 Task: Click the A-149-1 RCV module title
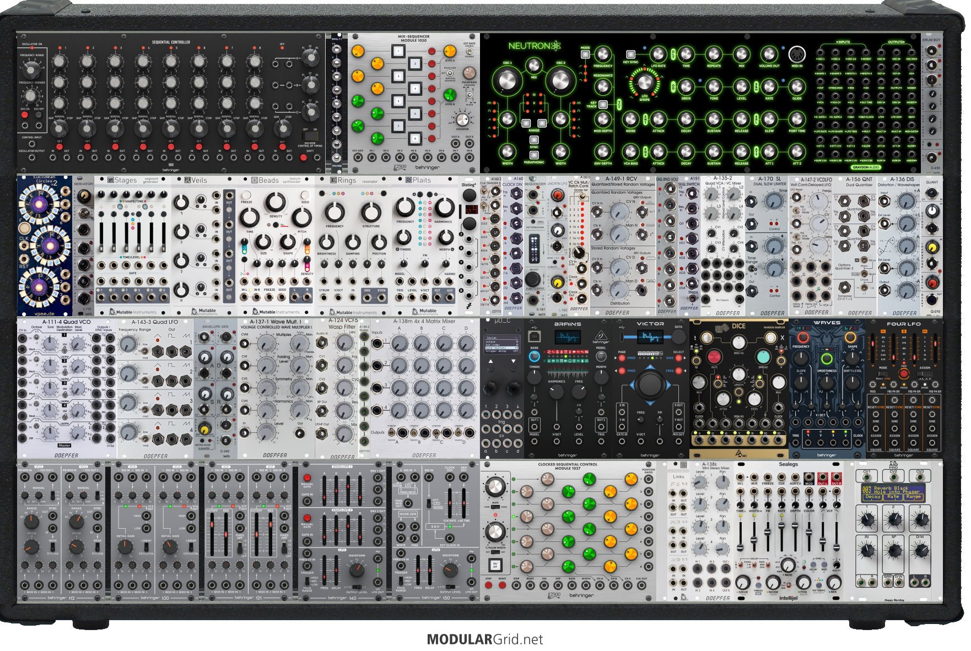click(x=621, y=179)
